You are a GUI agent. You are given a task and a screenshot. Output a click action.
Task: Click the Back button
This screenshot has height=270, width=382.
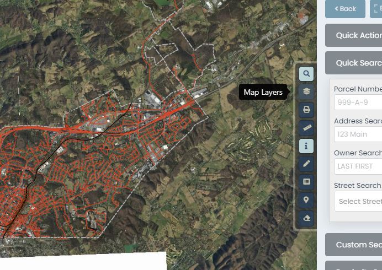[x=345, y=9]
